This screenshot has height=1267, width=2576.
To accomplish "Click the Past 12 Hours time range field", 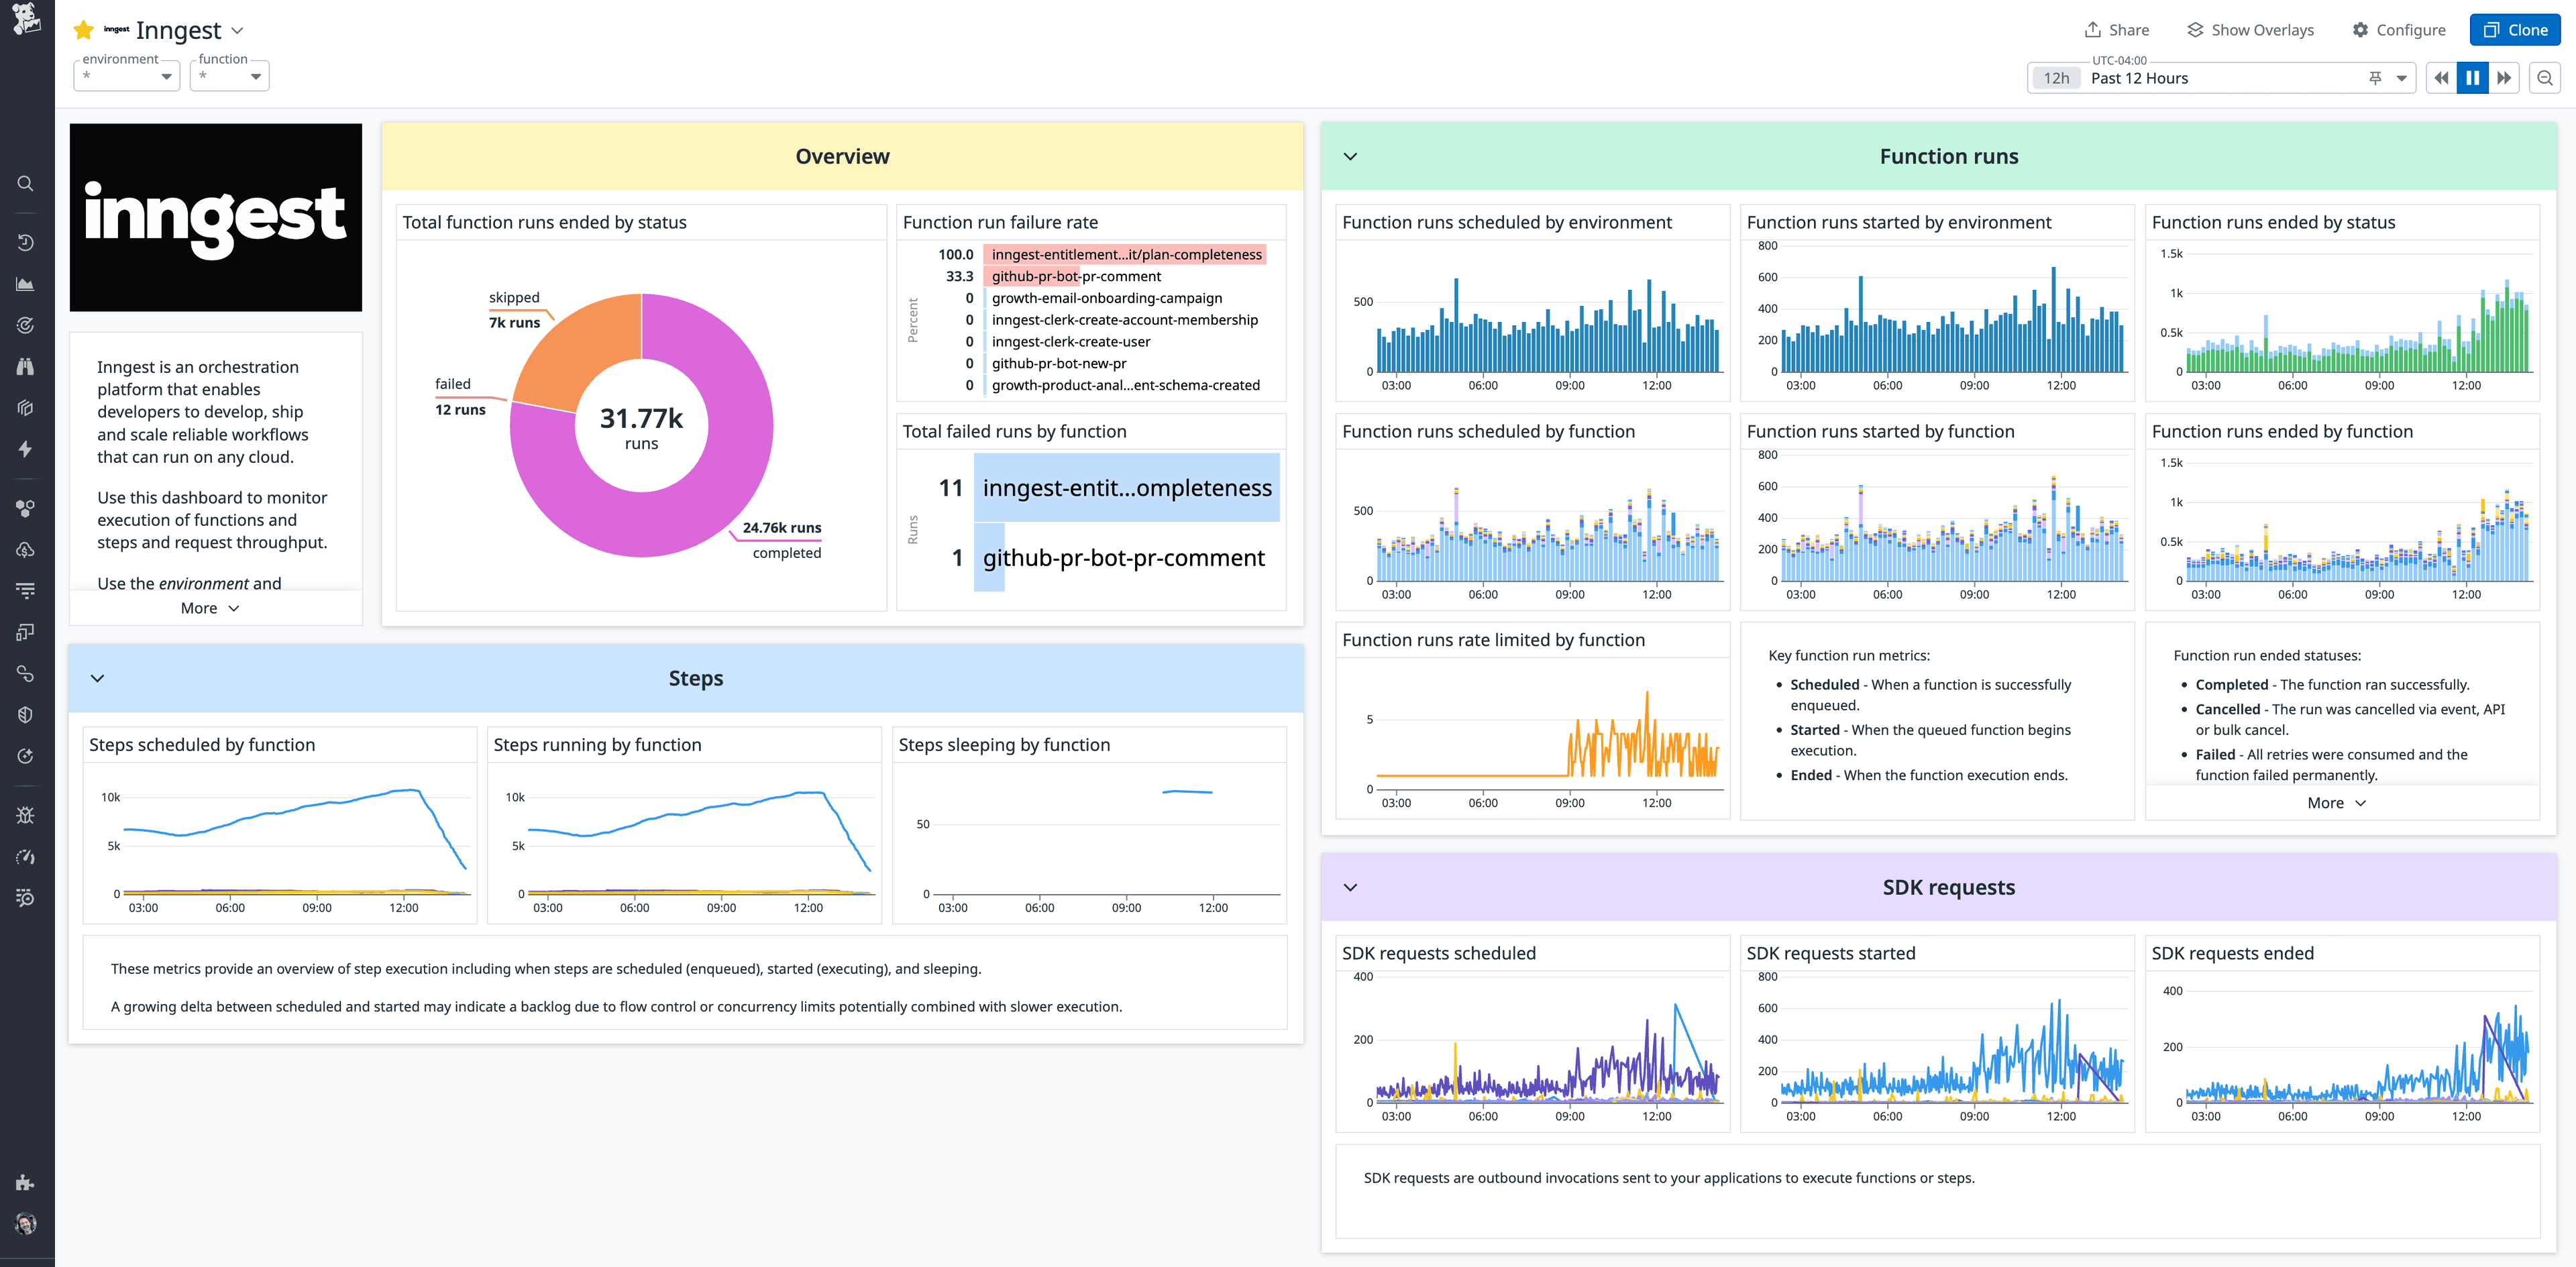I will (2138, 77).
